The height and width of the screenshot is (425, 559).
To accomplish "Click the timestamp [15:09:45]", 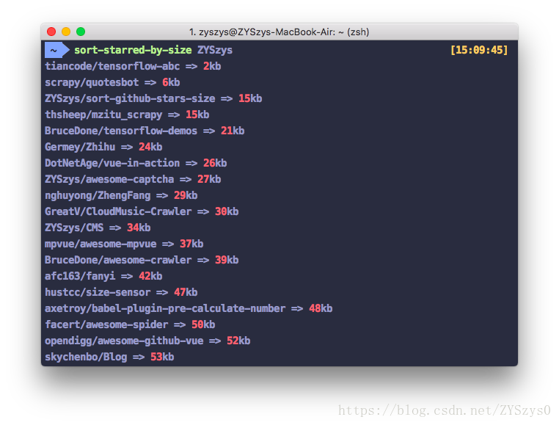I will (x=479, y=50).
